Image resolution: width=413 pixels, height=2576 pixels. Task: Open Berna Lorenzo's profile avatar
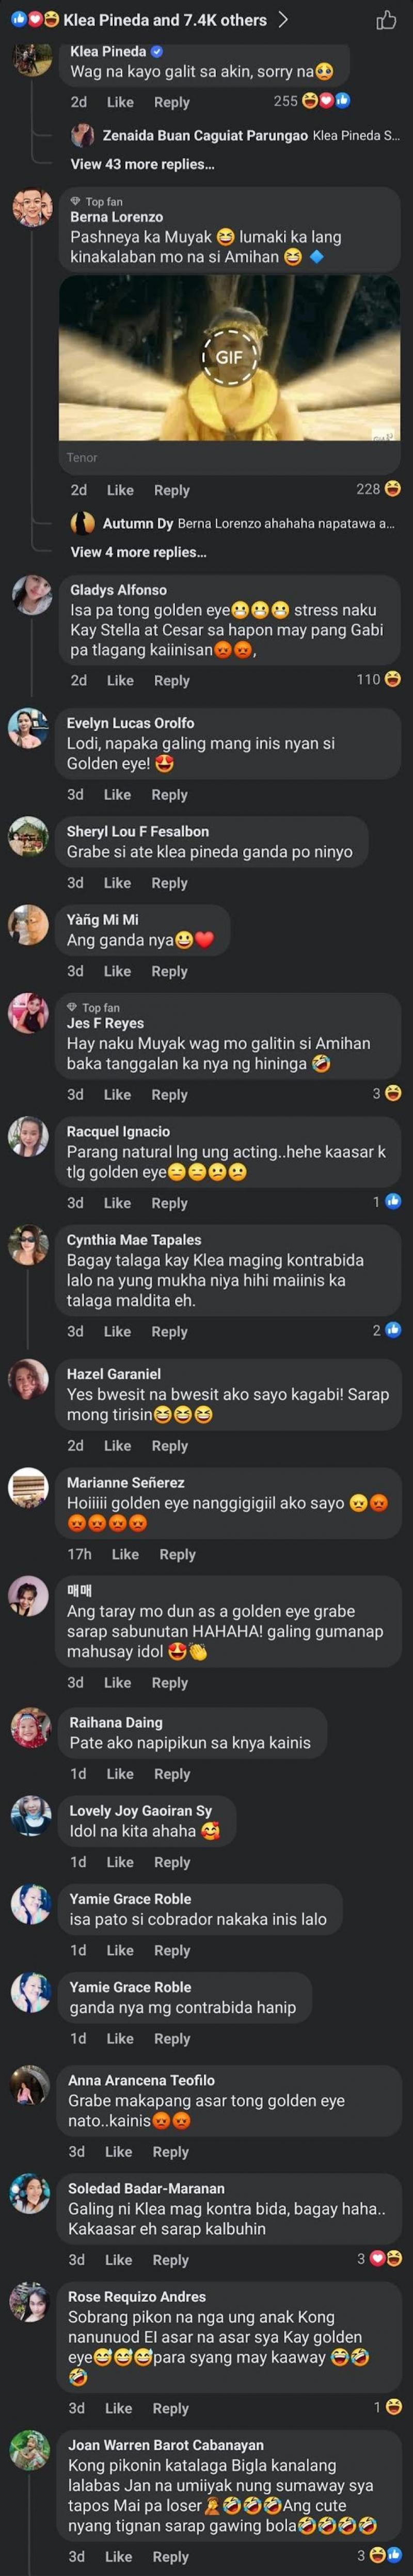32,207
